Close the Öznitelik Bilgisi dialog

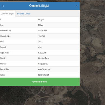(x=76, y=6)
